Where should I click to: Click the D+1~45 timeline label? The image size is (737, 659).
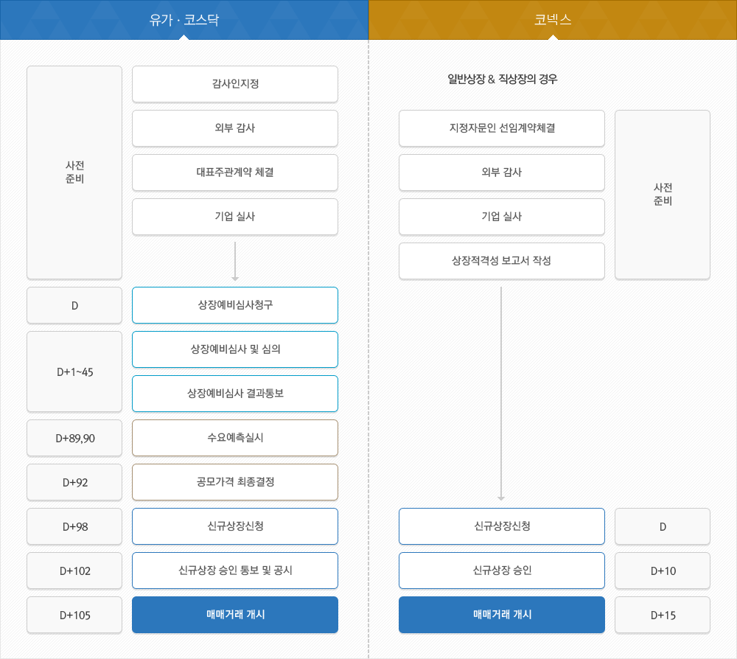point(74,372)
